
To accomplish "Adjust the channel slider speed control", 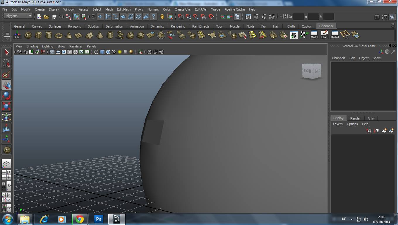I will (x=387, y=52).
